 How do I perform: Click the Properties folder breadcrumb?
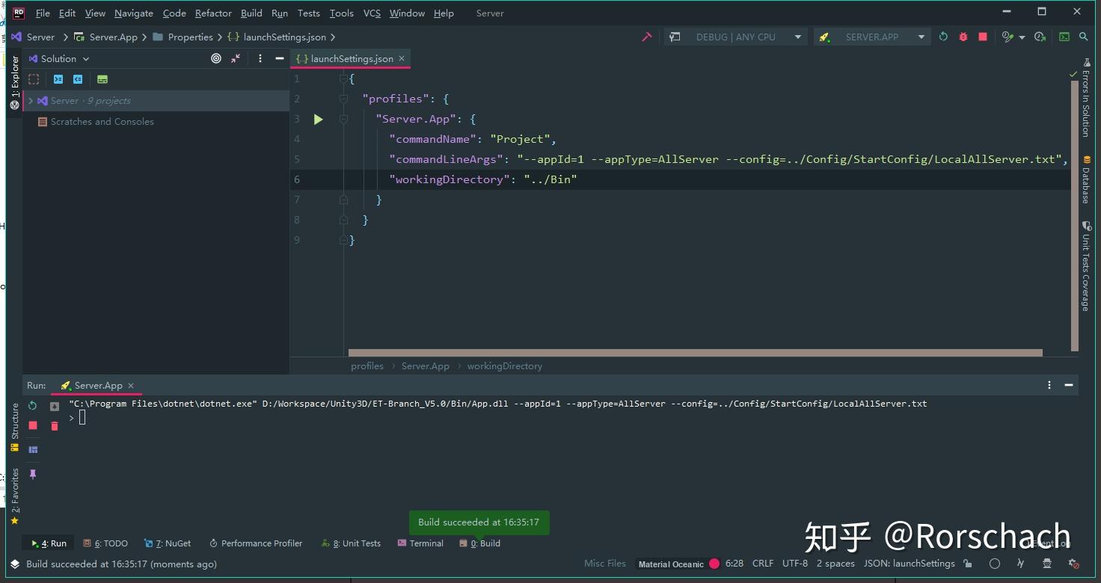183,37
